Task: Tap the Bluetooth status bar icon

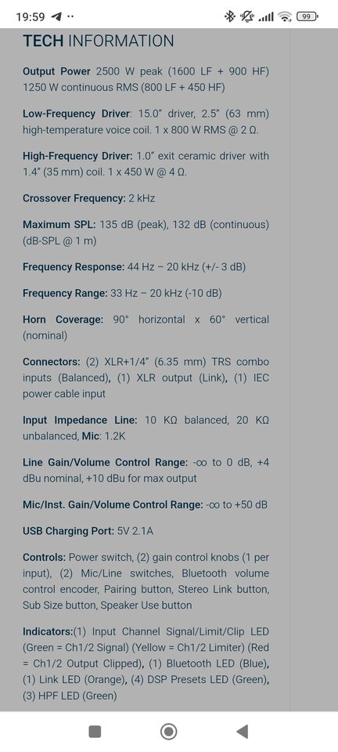Action: (x=230, y=16)
